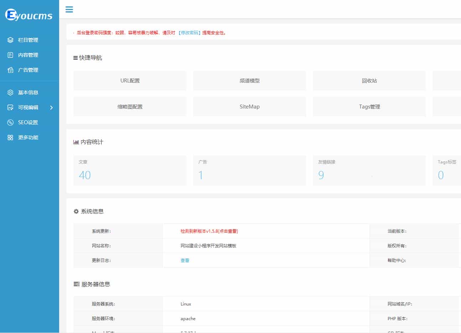Click the 系统更新: label
The image size is (461, 333).
[102, 231]
